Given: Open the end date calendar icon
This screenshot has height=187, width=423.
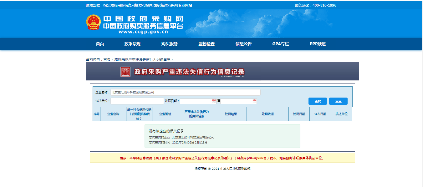Looking at the screenshot, I should tap(255, 101).
